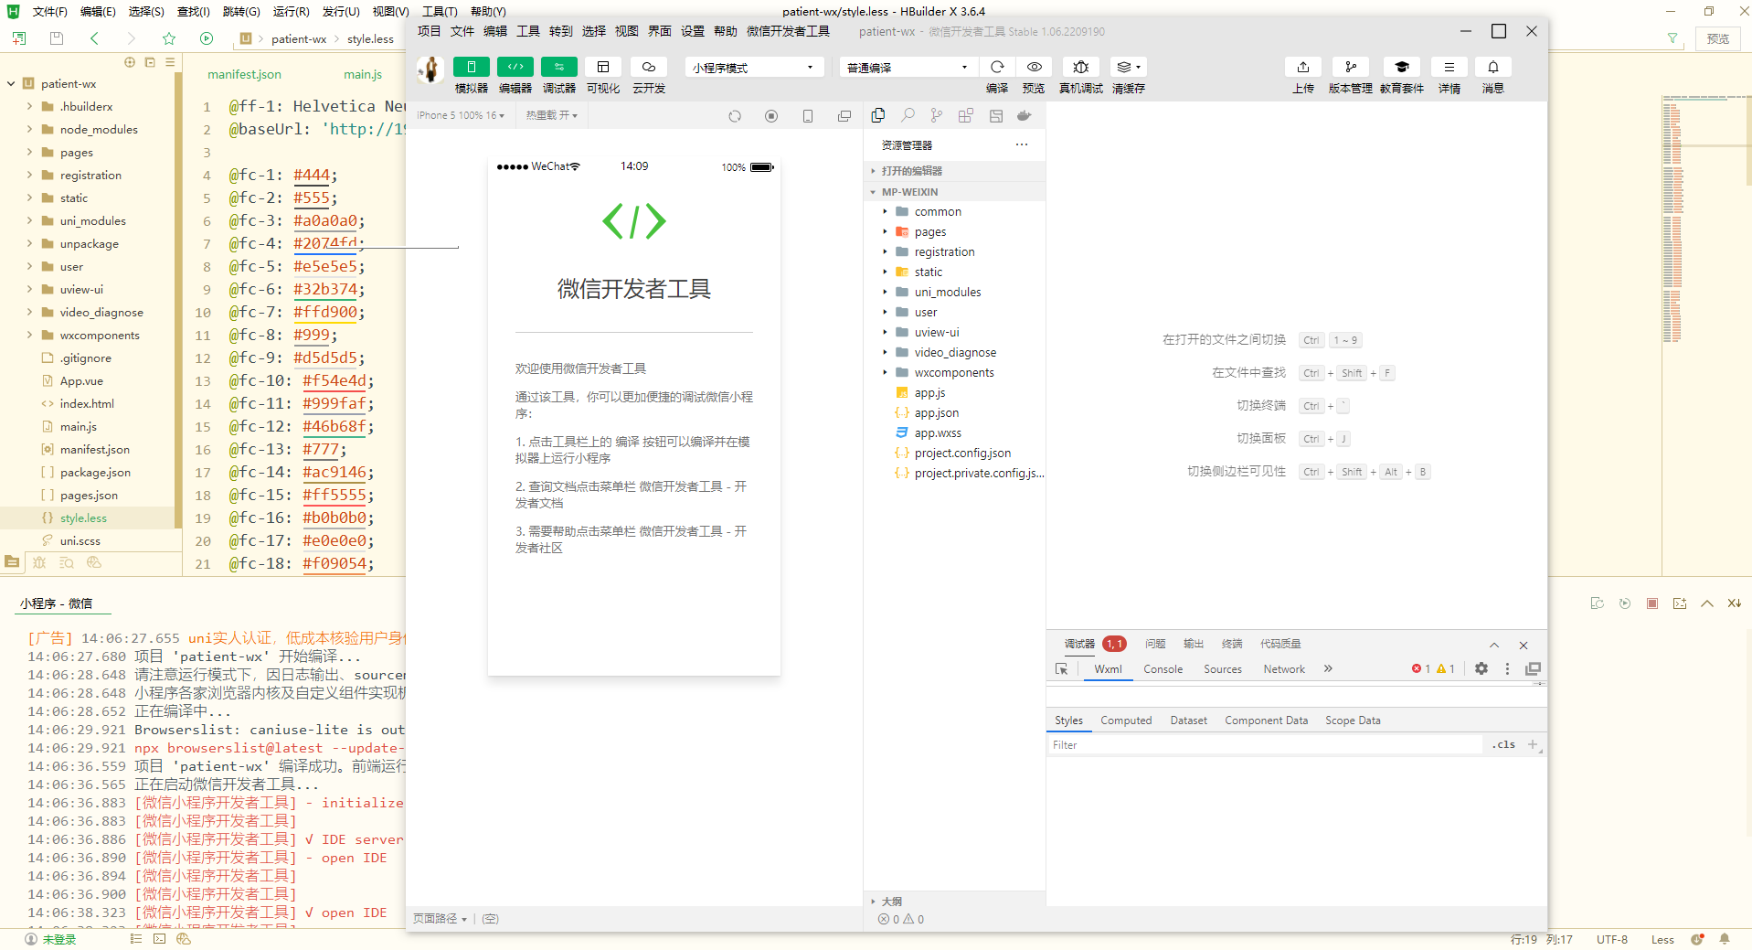
Task: Open cloud development (云开发)
Action: pyautogui.click(x=648, y=67)
